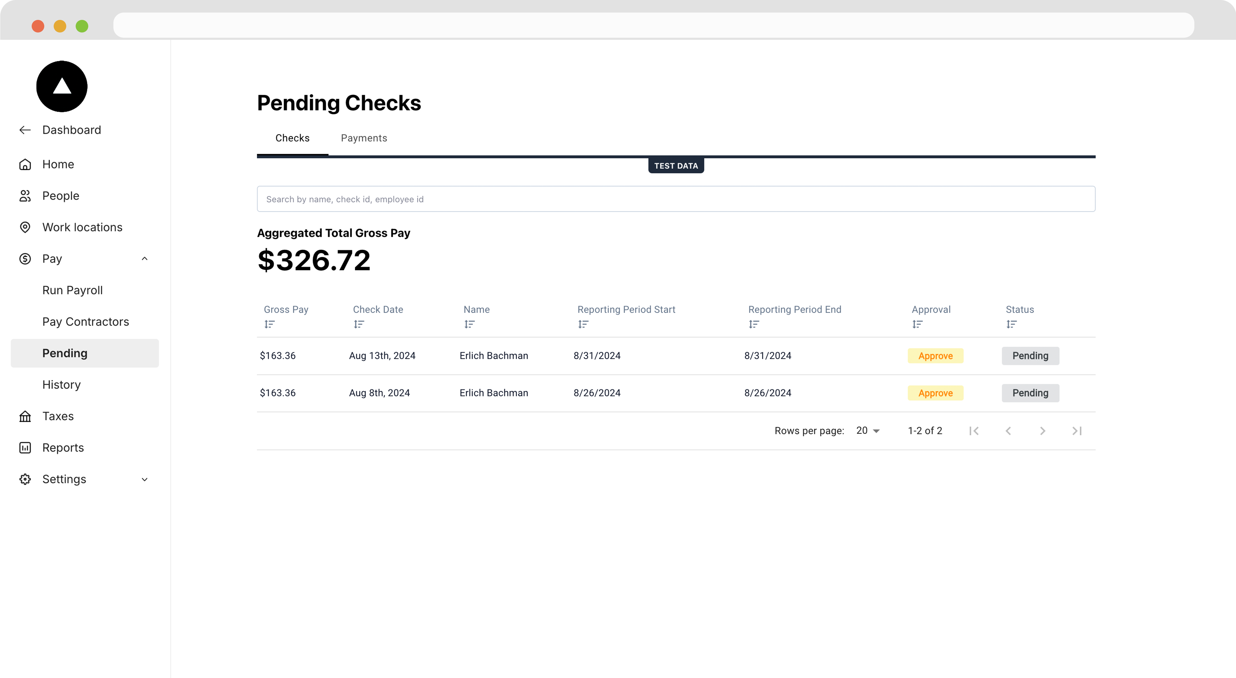Sort by Reporting Period End icon
1236x678 pixels.
click(754, 324)
